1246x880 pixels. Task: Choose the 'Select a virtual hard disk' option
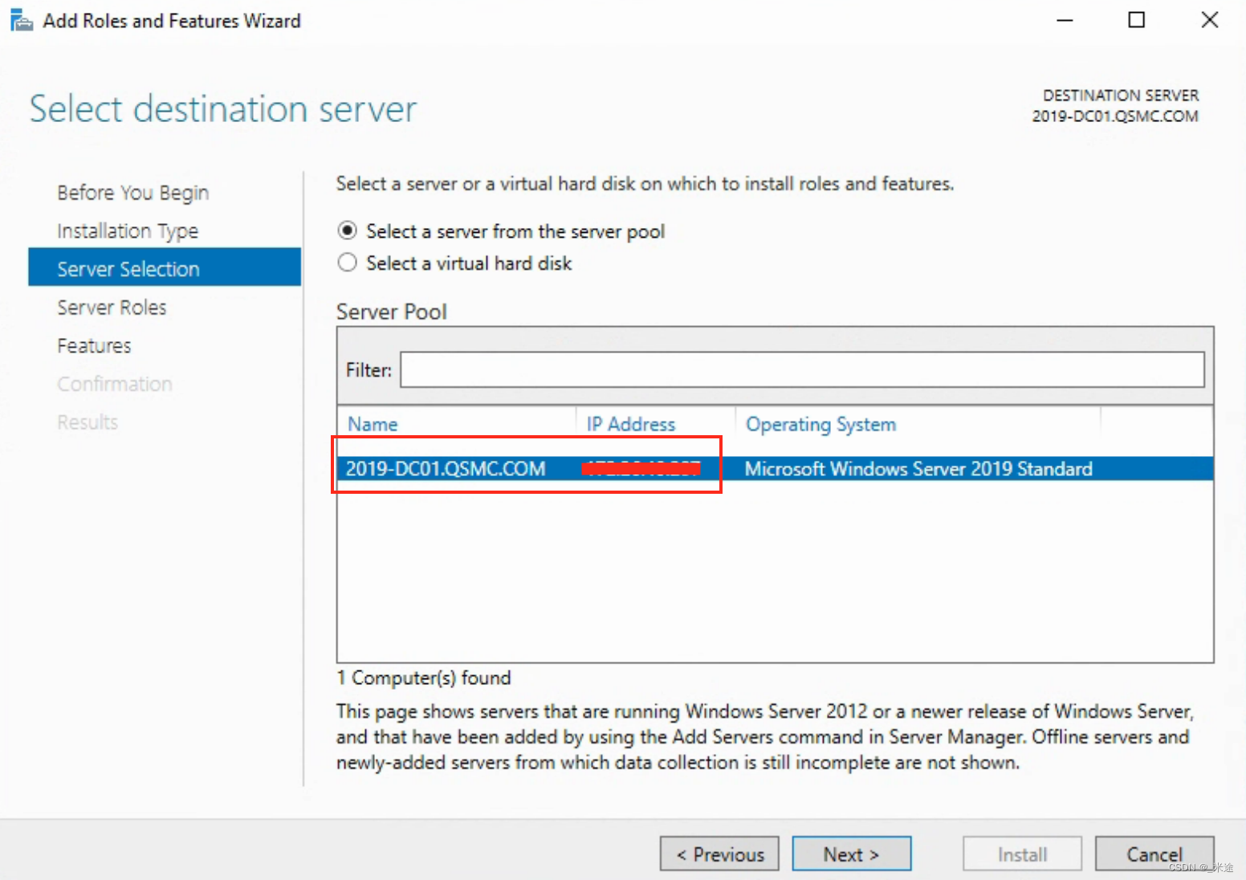[347, 263]
